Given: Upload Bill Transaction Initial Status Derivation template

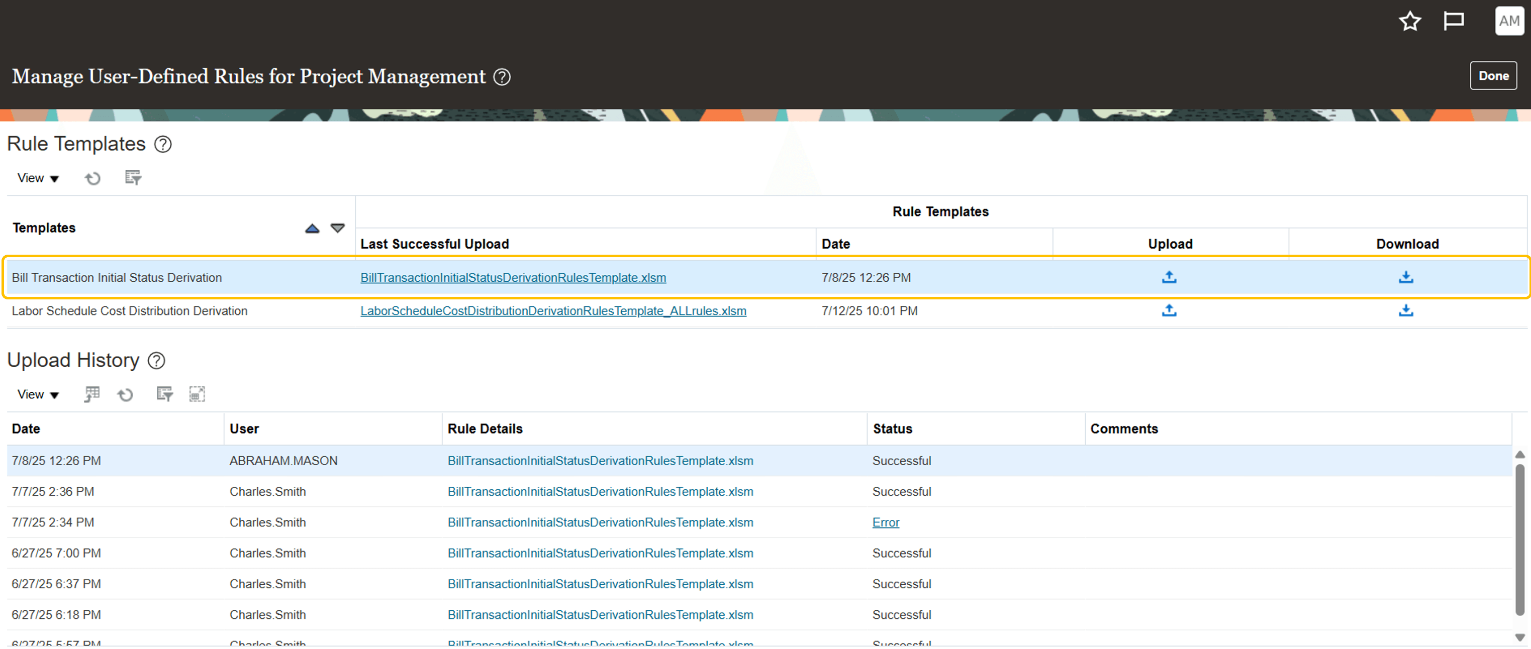Looking at the screenshot, I should coord(1169,277).
